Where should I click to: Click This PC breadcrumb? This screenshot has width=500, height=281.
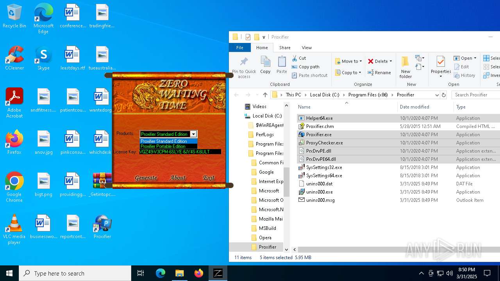coord(293,95)
